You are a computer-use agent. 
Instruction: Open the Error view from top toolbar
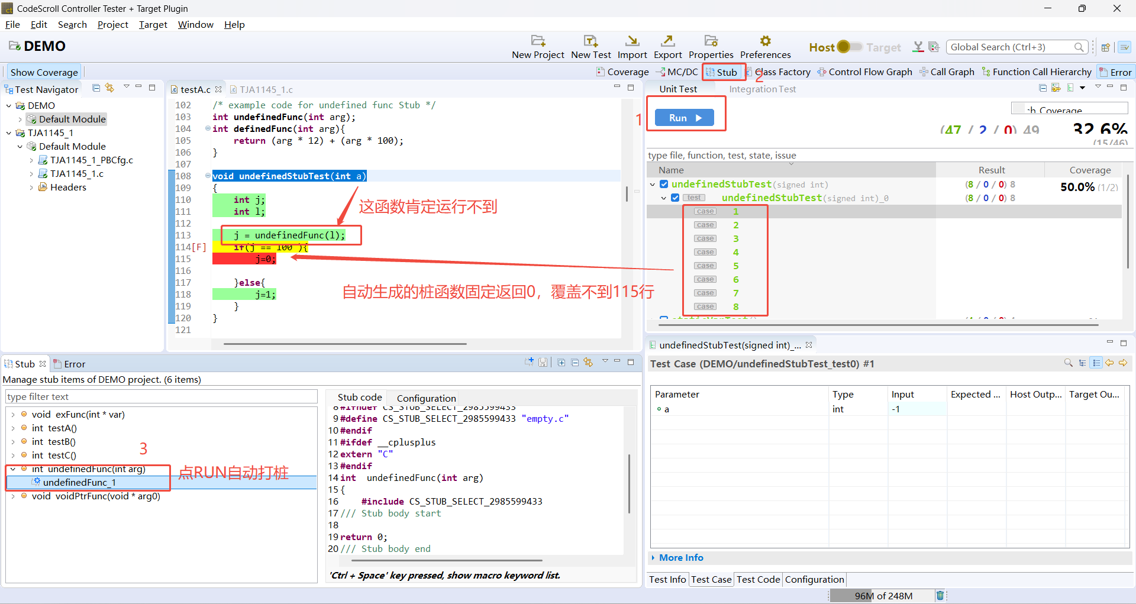pyautogui.click(x=1115, y=72)
